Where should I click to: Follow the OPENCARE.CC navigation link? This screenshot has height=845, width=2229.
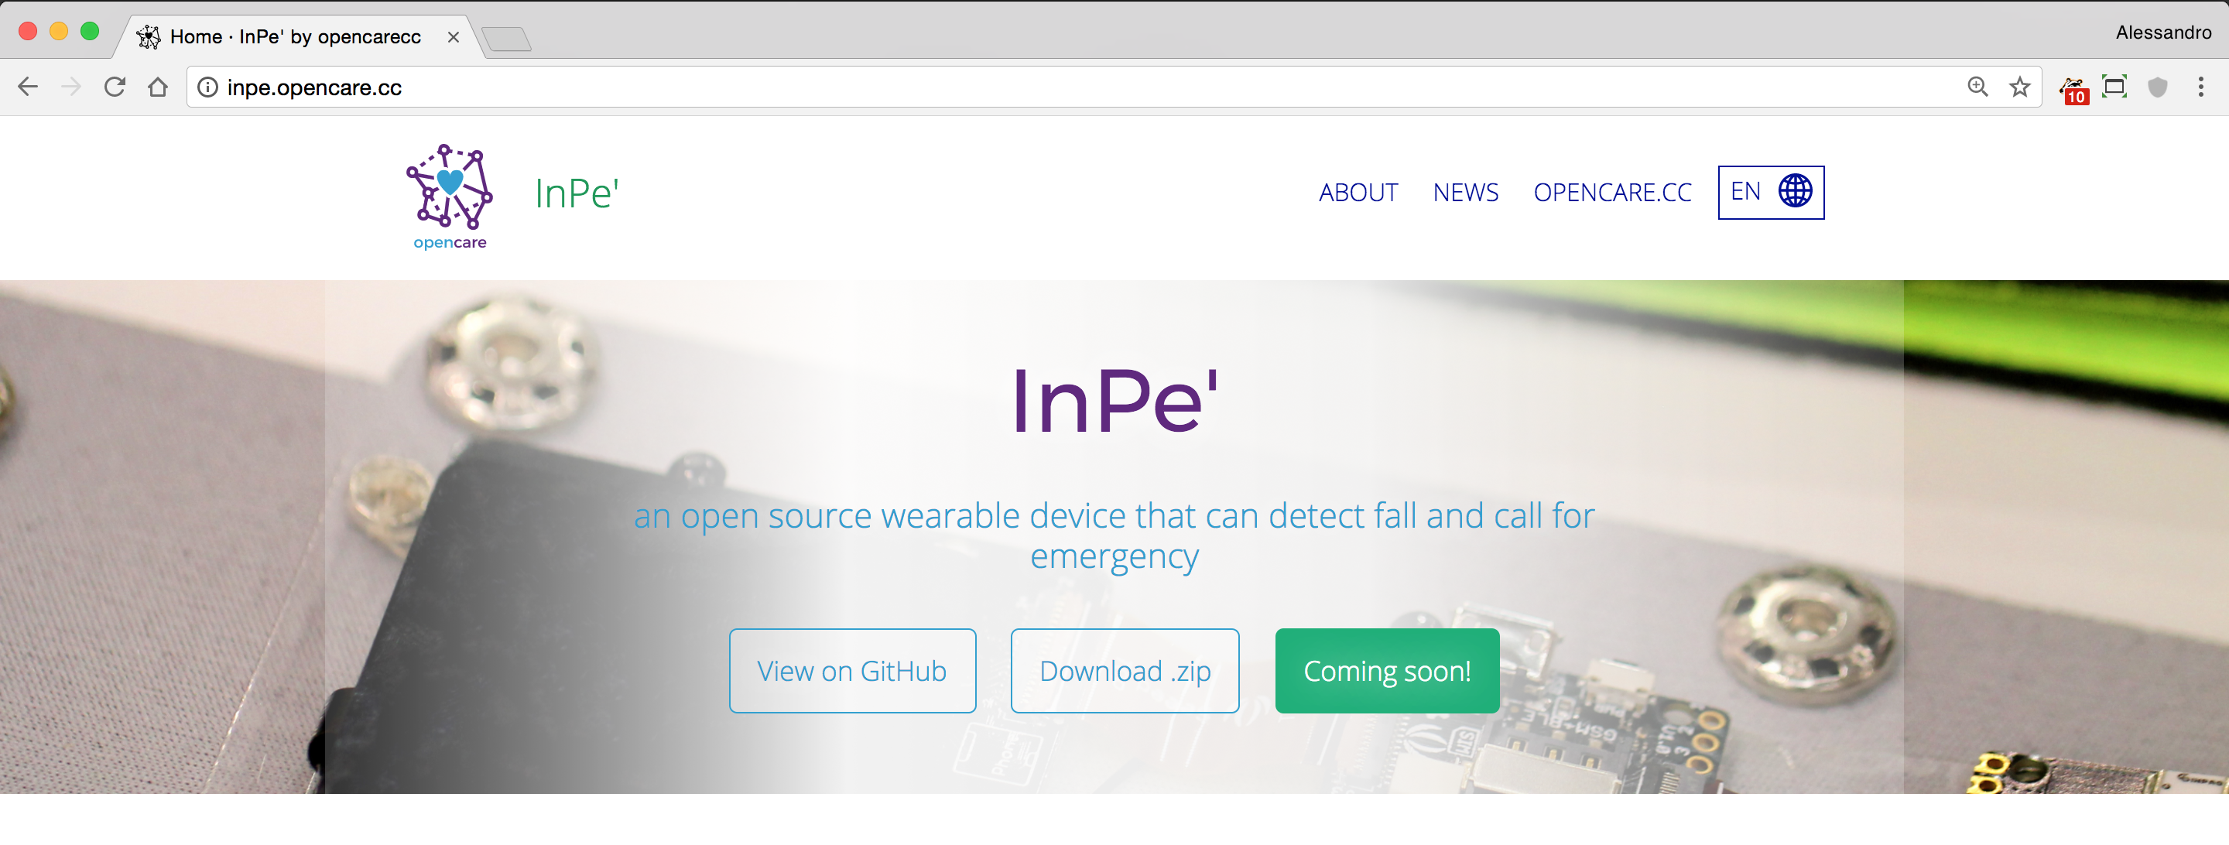point(1612,192)
